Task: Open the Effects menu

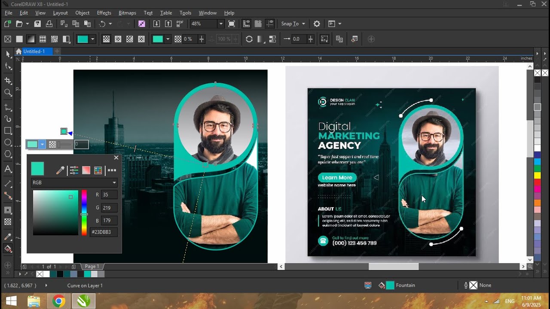Action: [104, 13]
